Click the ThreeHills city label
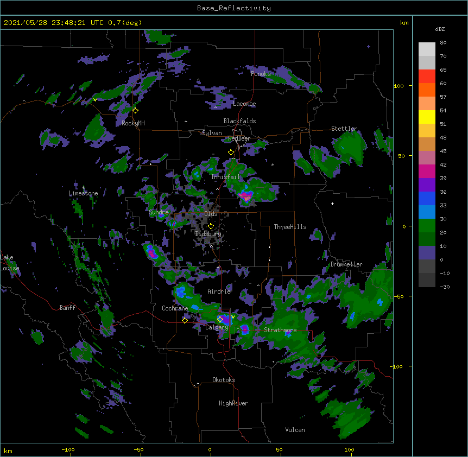This screenshot has width=468, height=457. coord(290,227)
